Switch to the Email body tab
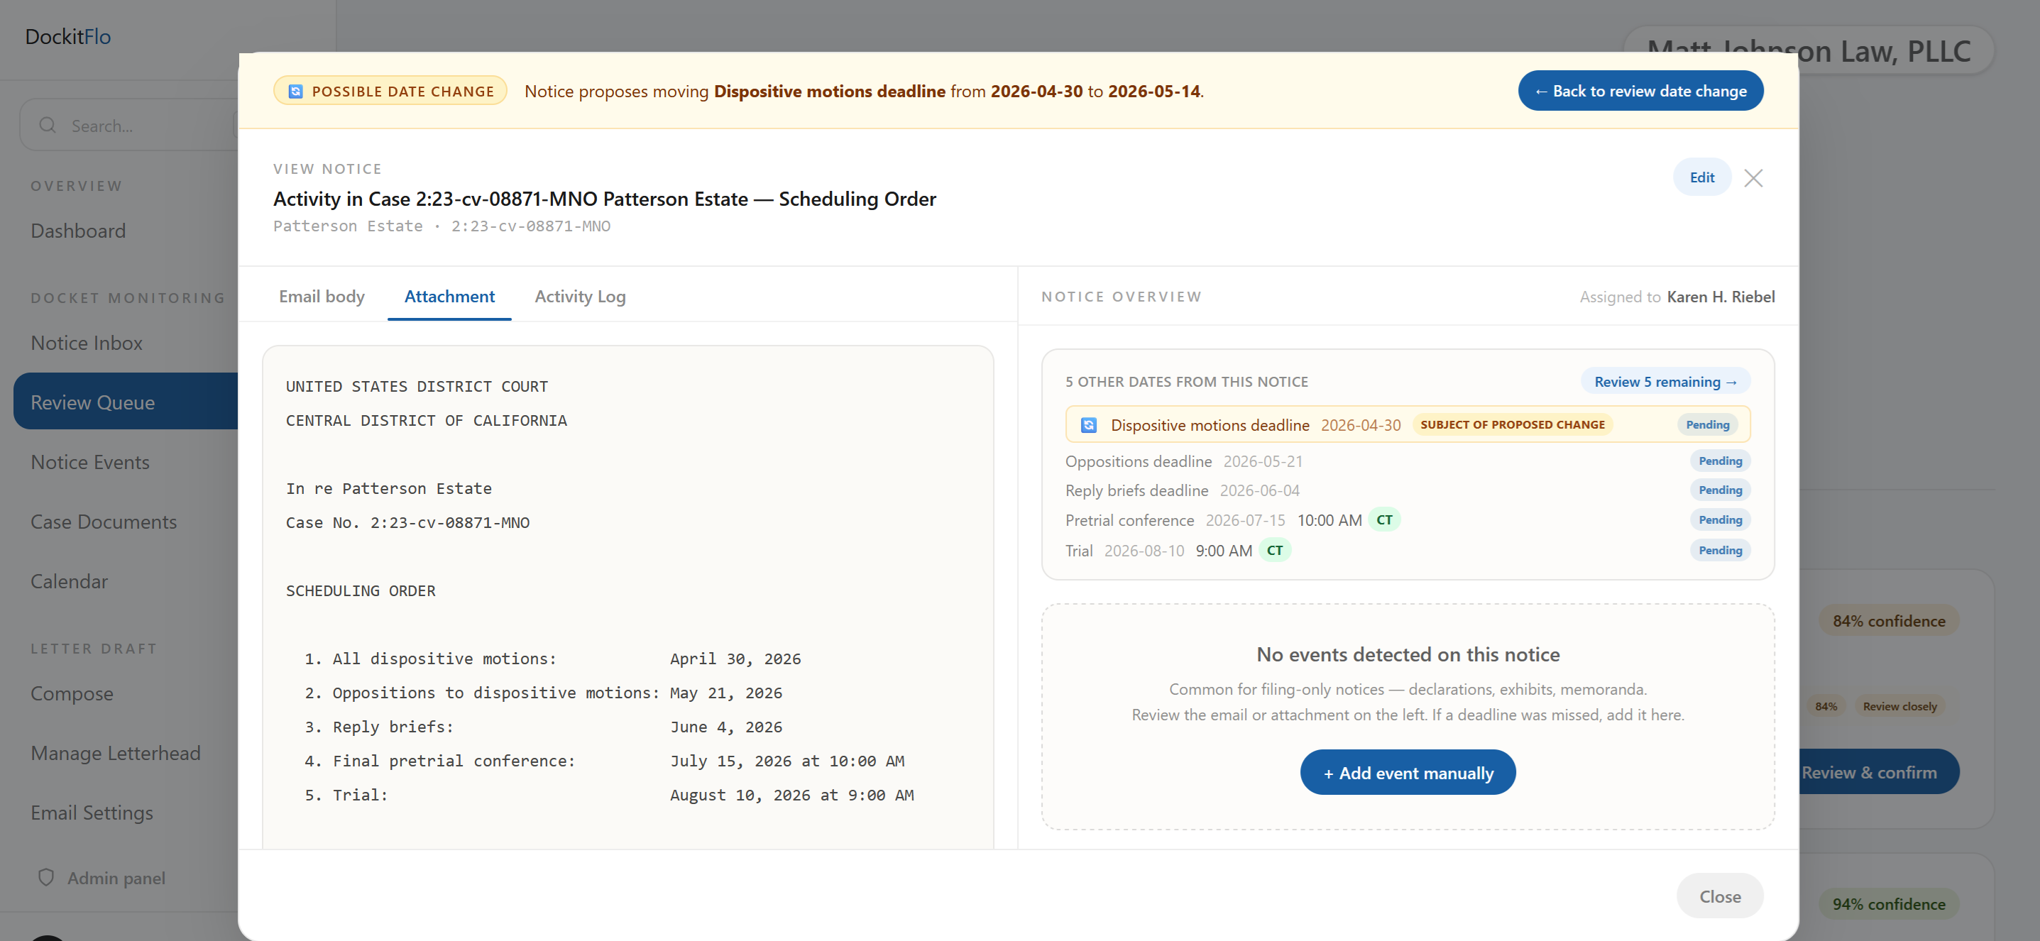The height and width of the screenshot is (941, 2040). coord(322,296)
